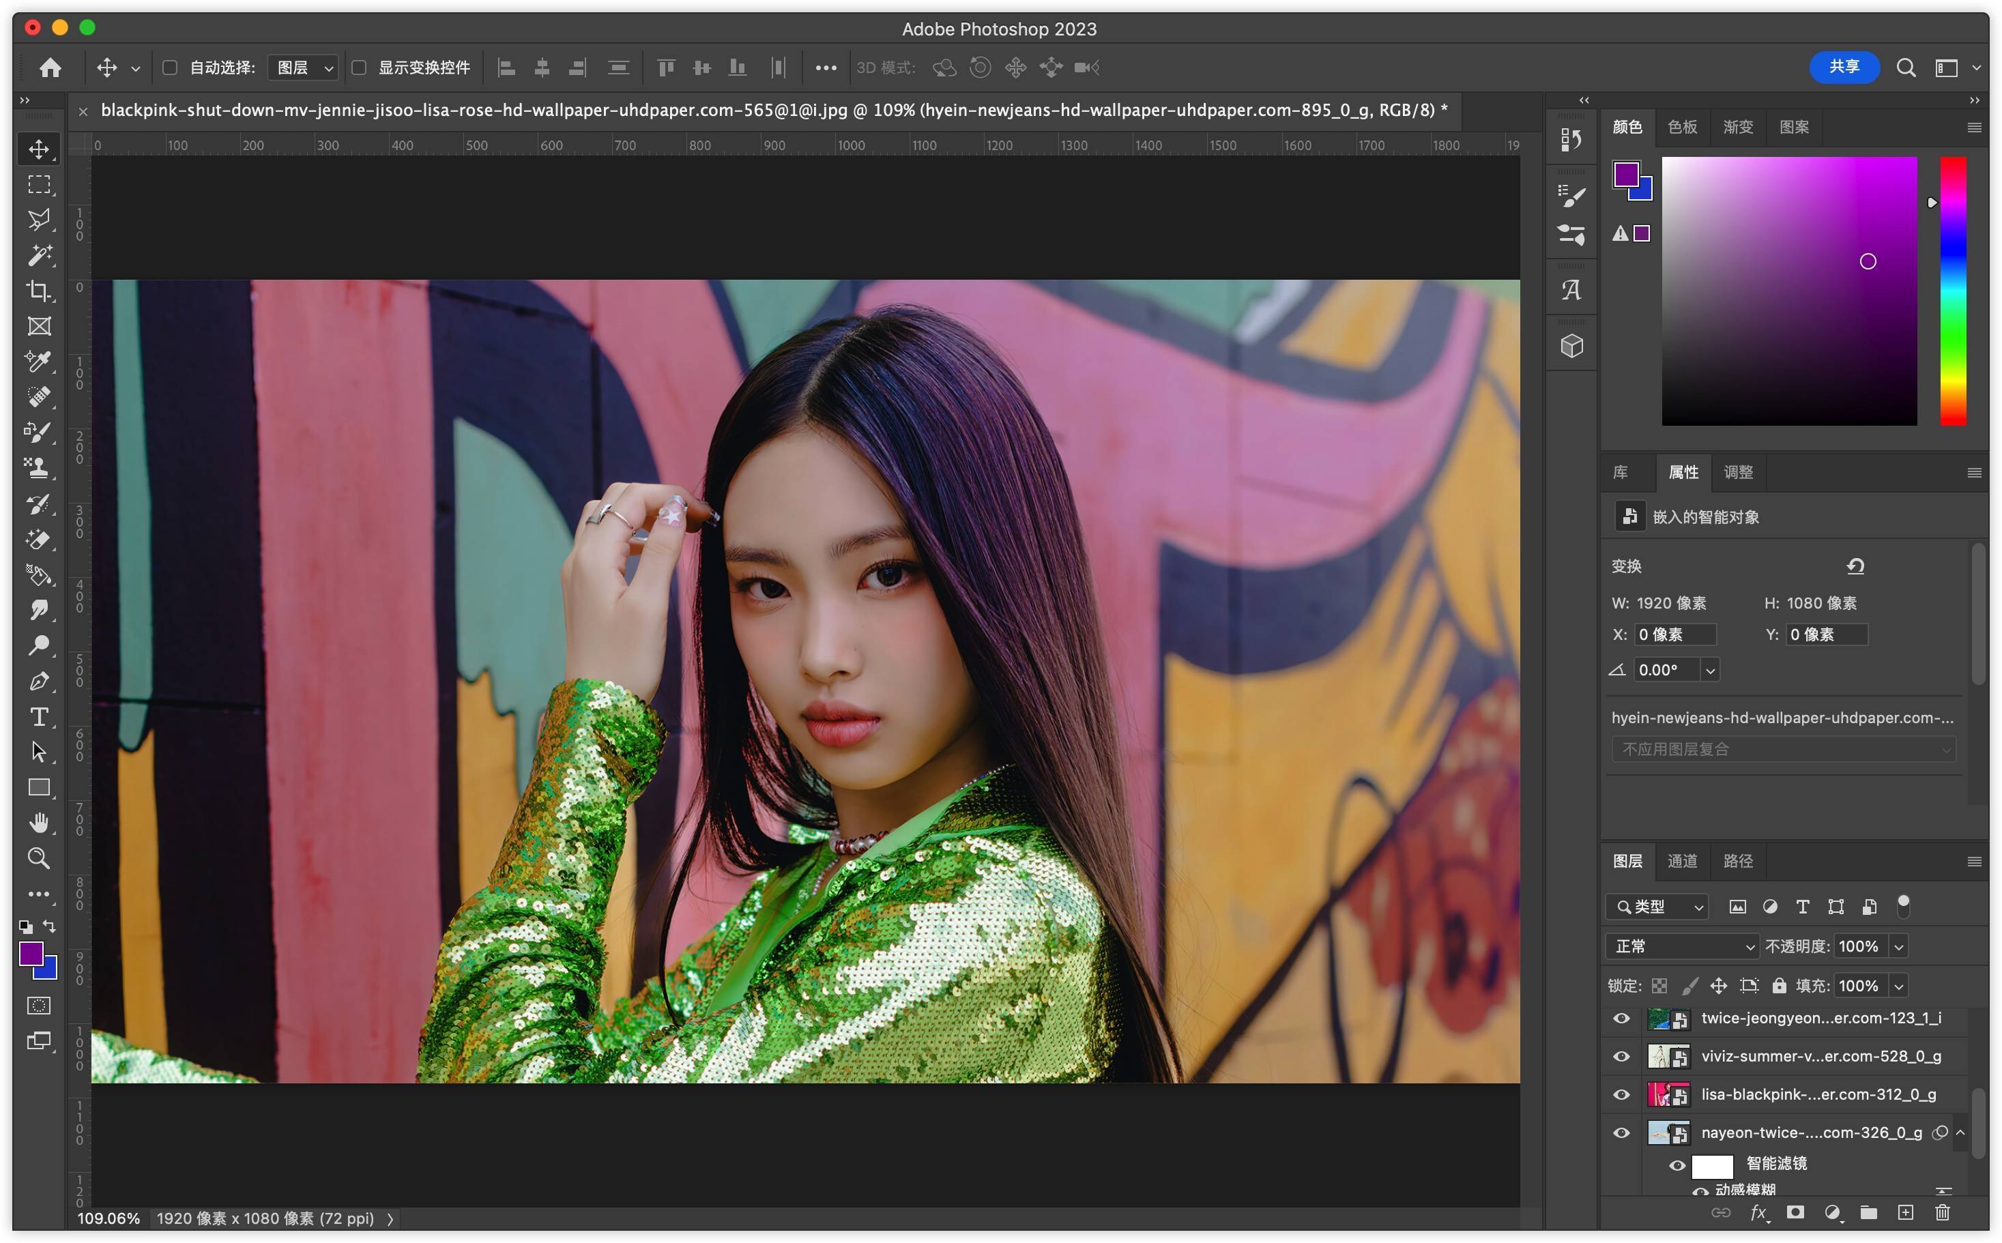Hide the nayeon-twice layer
Viewport: 2002px width, 1243px height.
(x=1621, y=1132)
